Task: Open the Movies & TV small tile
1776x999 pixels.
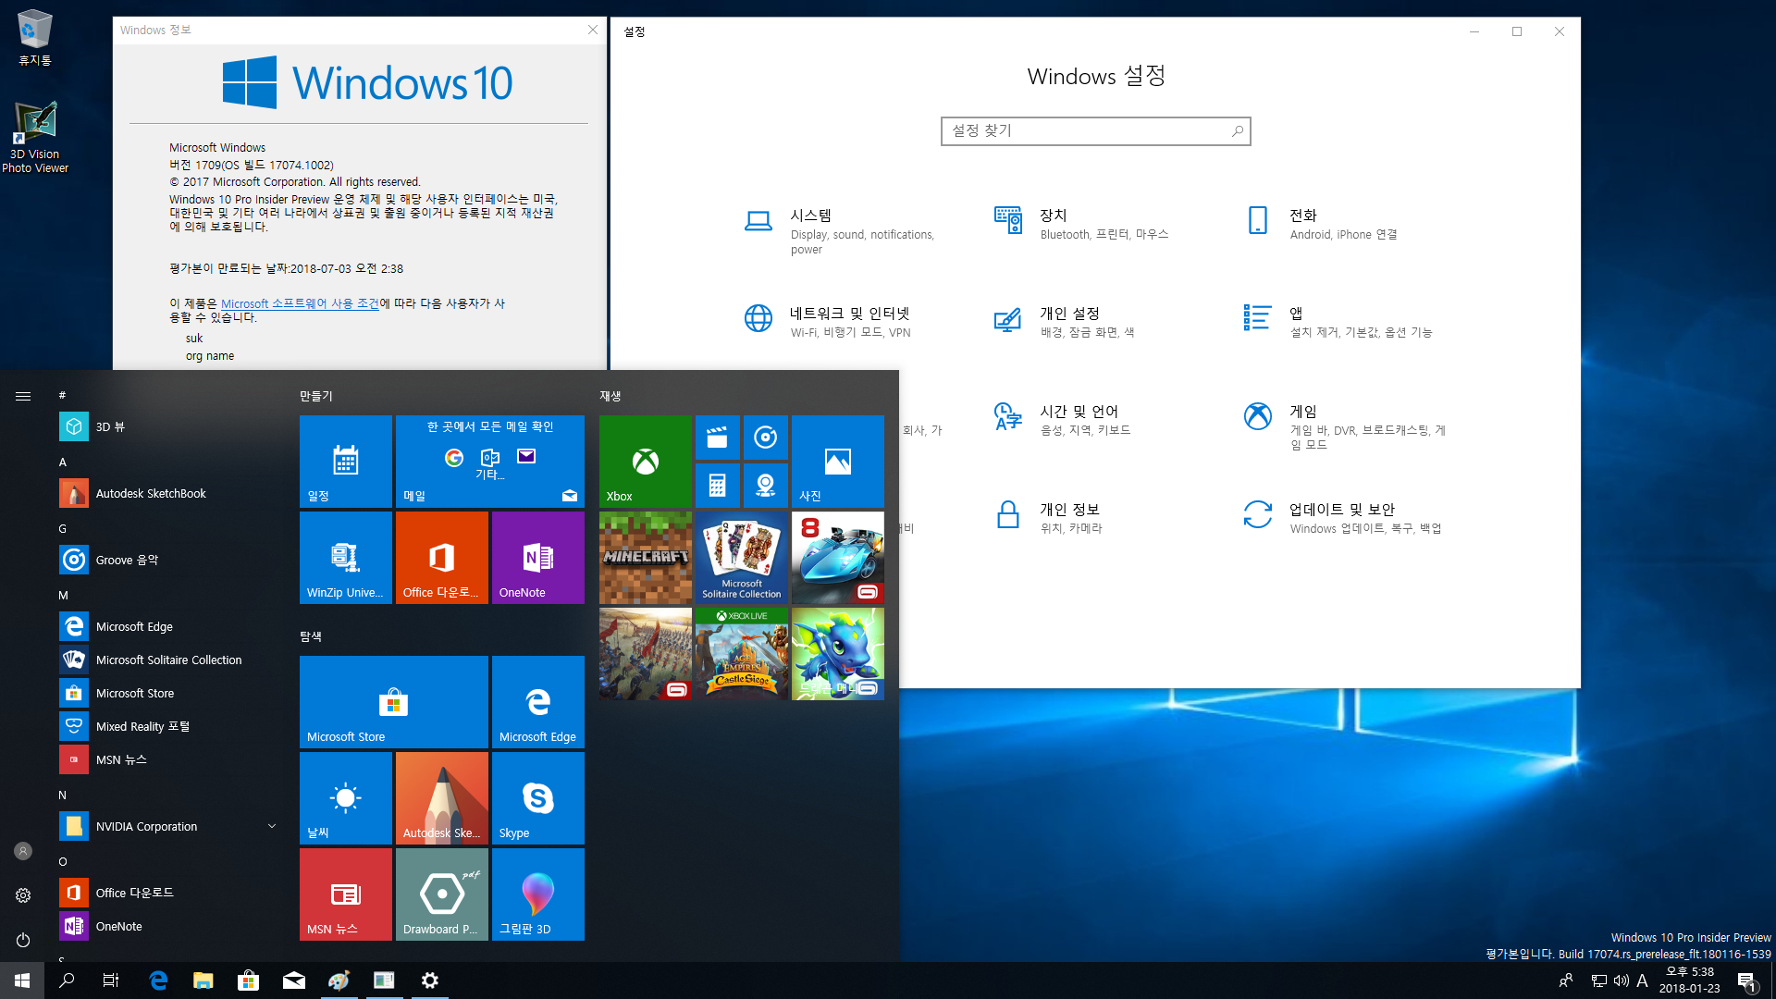Action: click(718, 438)
